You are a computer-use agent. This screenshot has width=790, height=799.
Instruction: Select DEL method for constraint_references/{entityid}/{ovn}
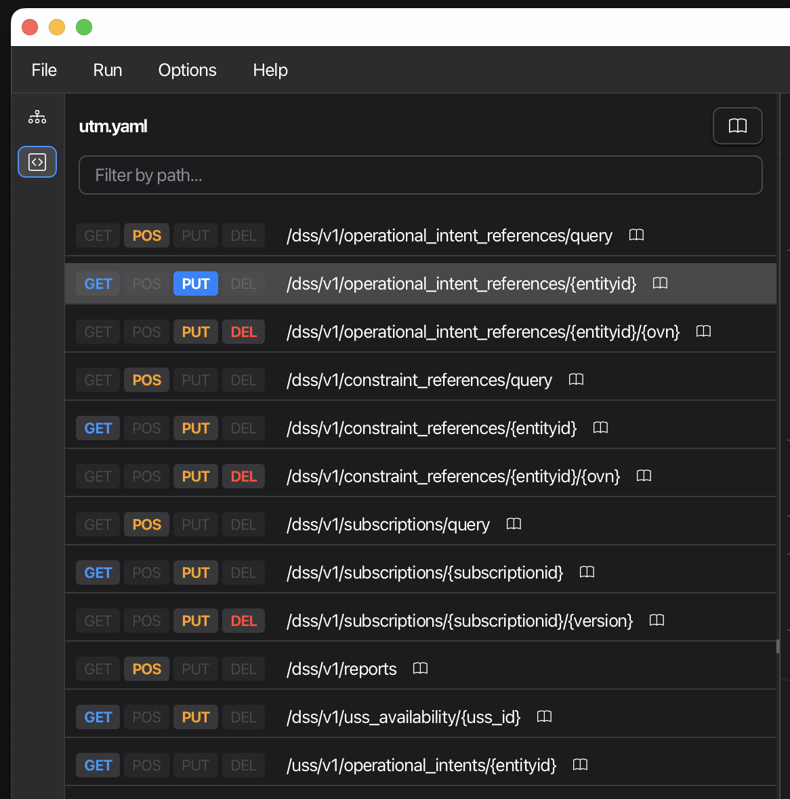[x=243, y=476]
